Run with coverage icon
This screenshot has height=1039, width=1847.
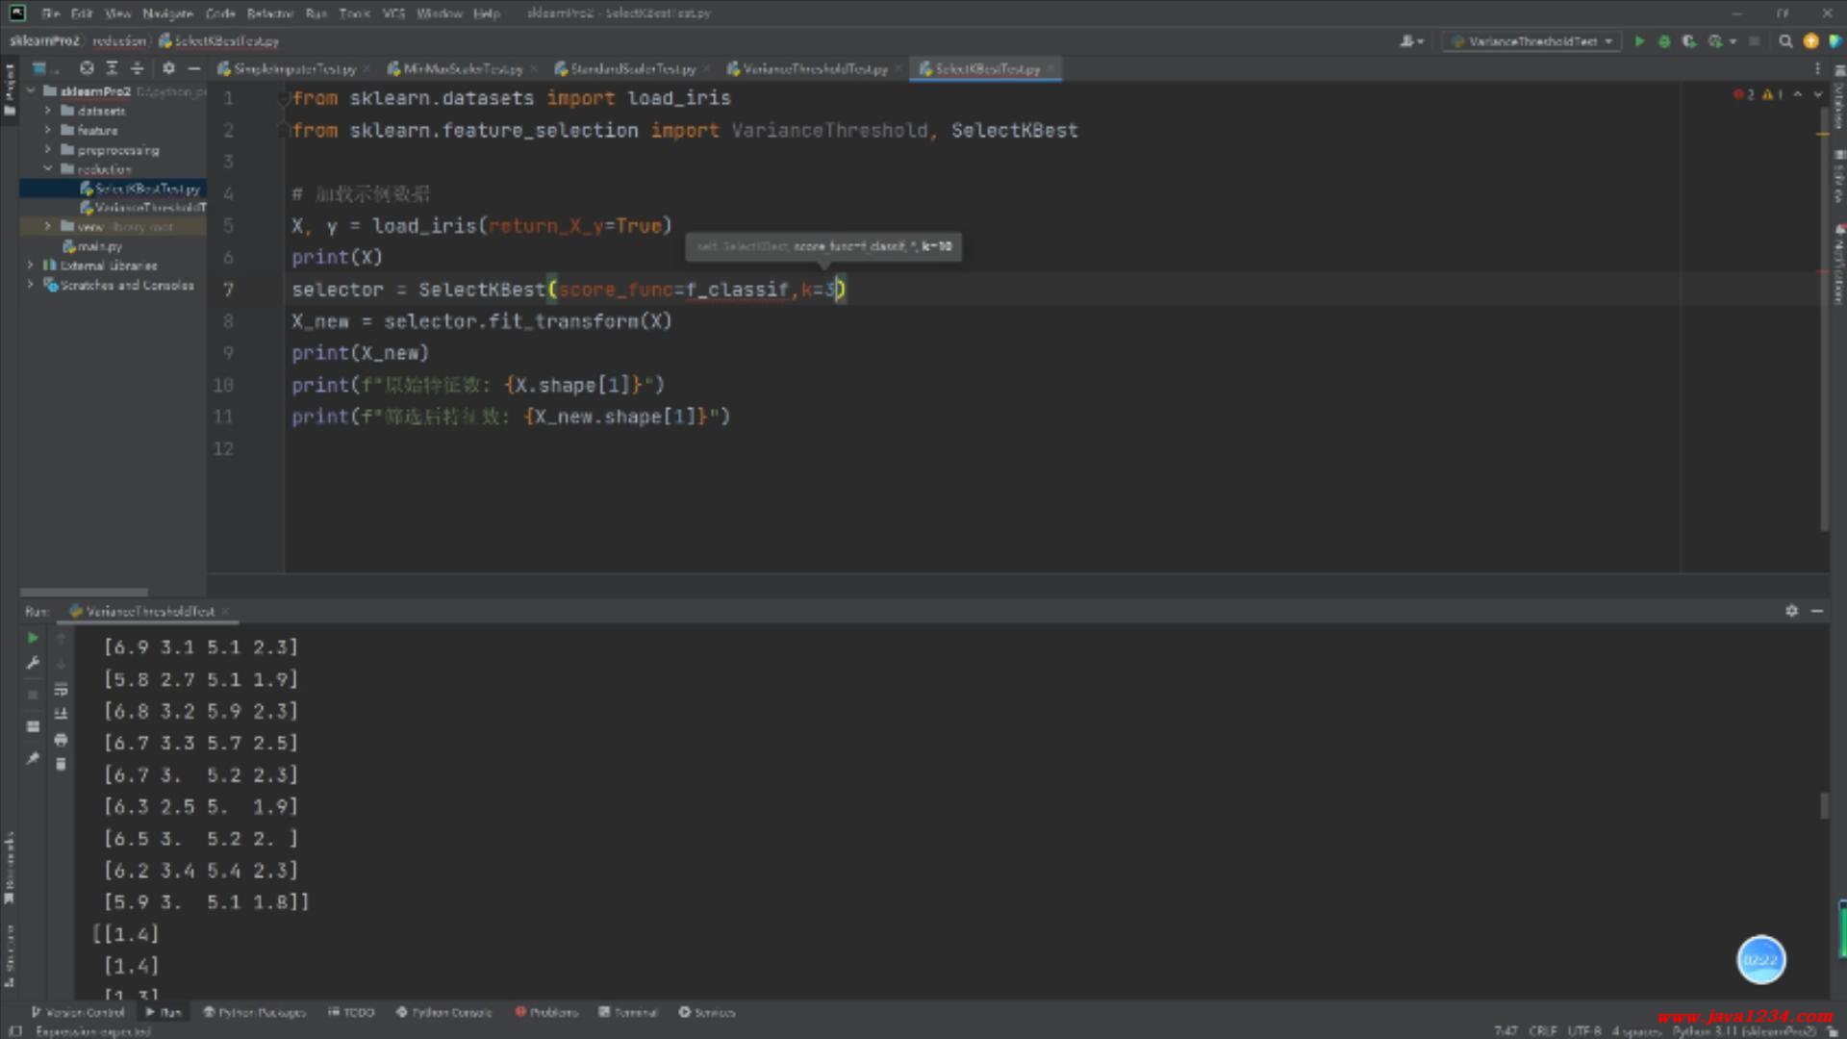coord(1689,41)
